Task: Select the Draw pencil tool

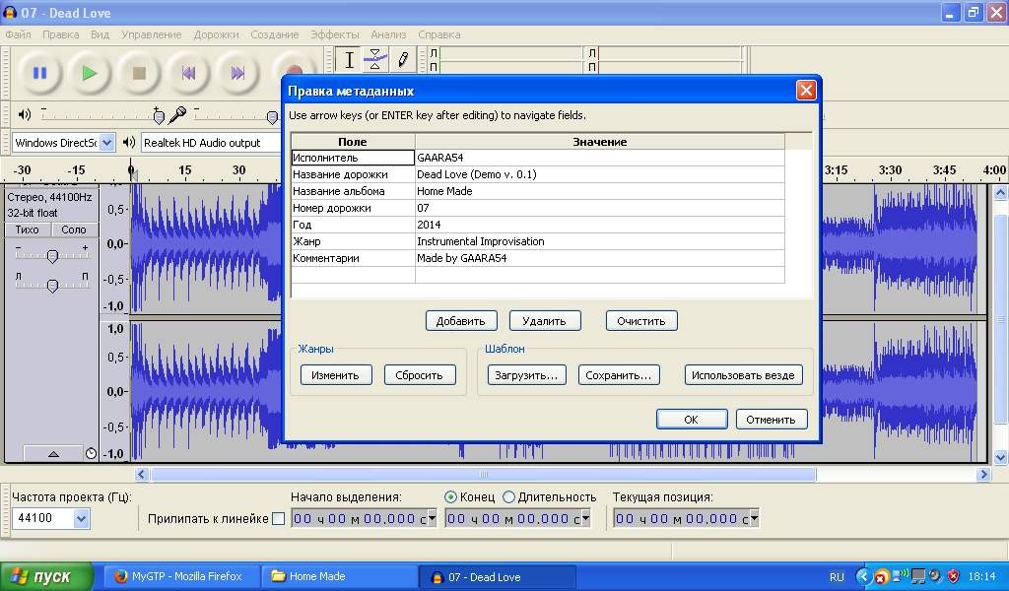Action: pyautogui.click(x=402, y=60)
